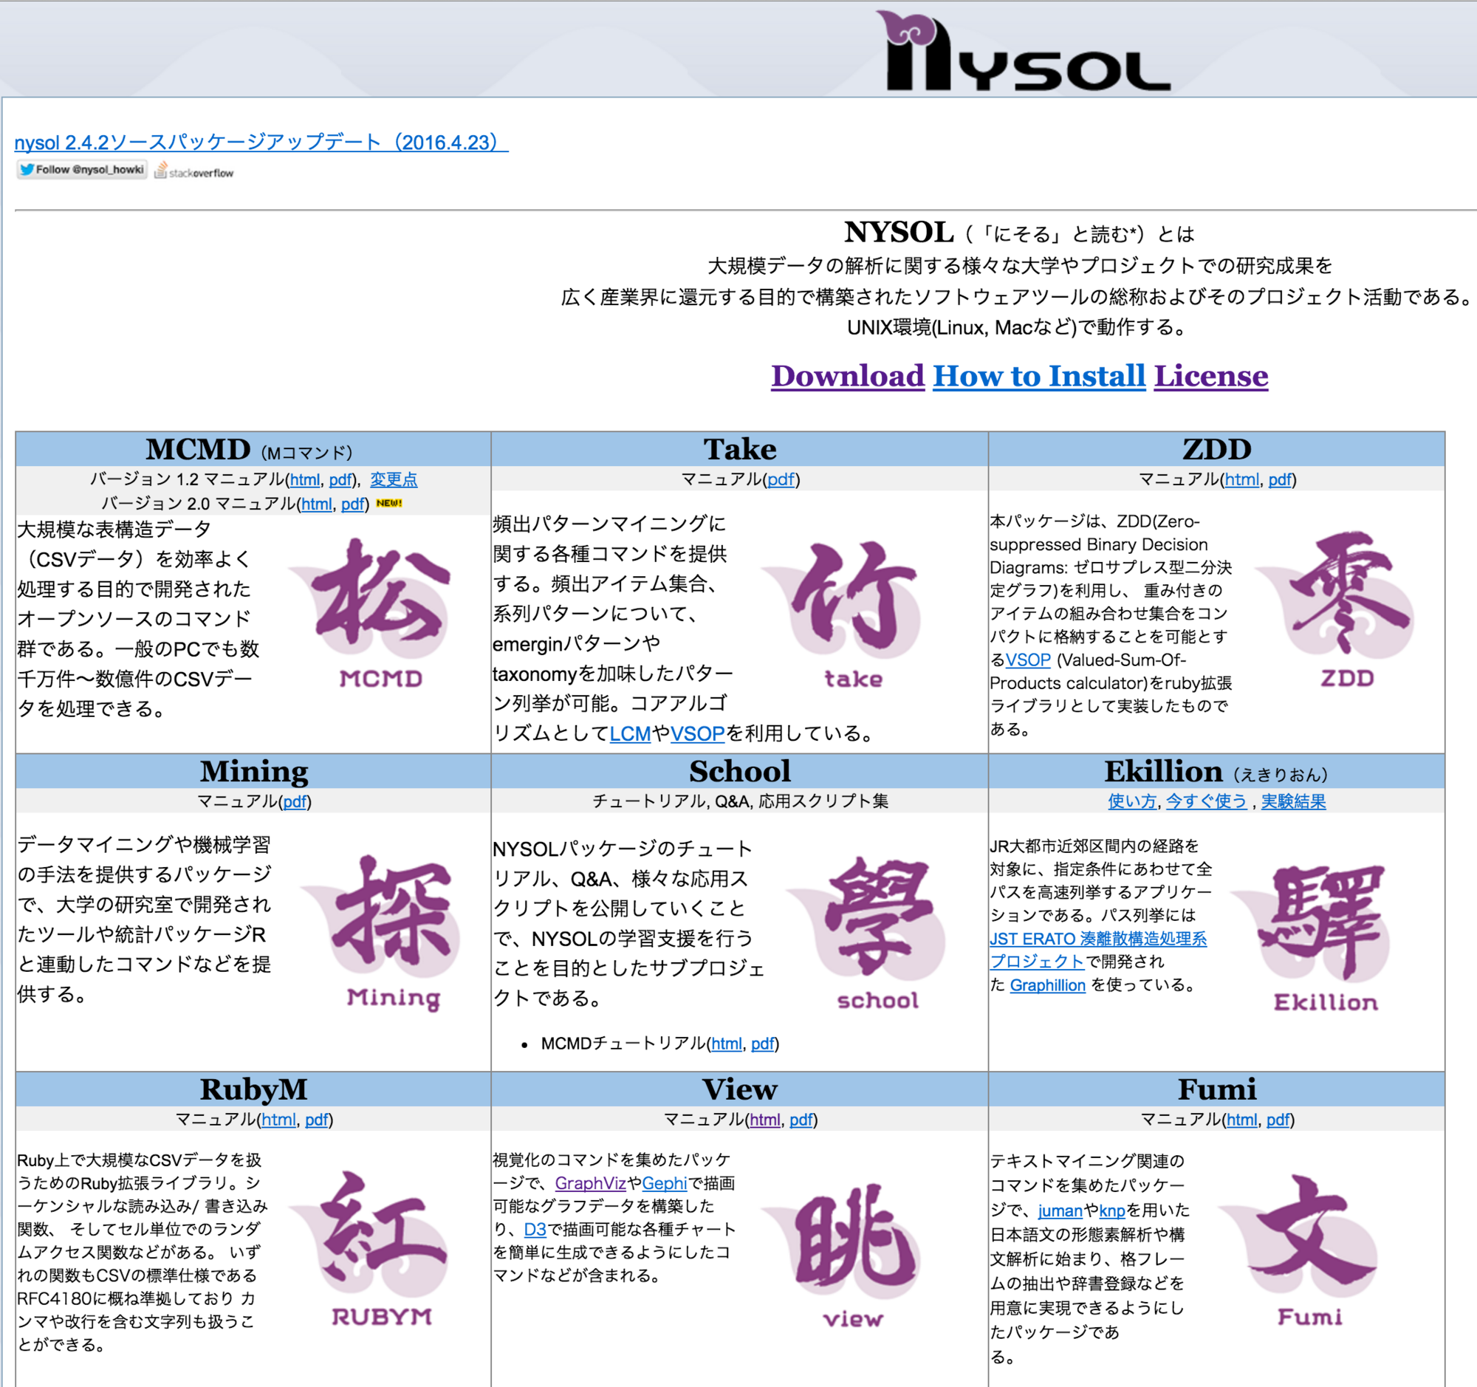Follow the Graphillion link
1477x1387 pixels.
1048,985
